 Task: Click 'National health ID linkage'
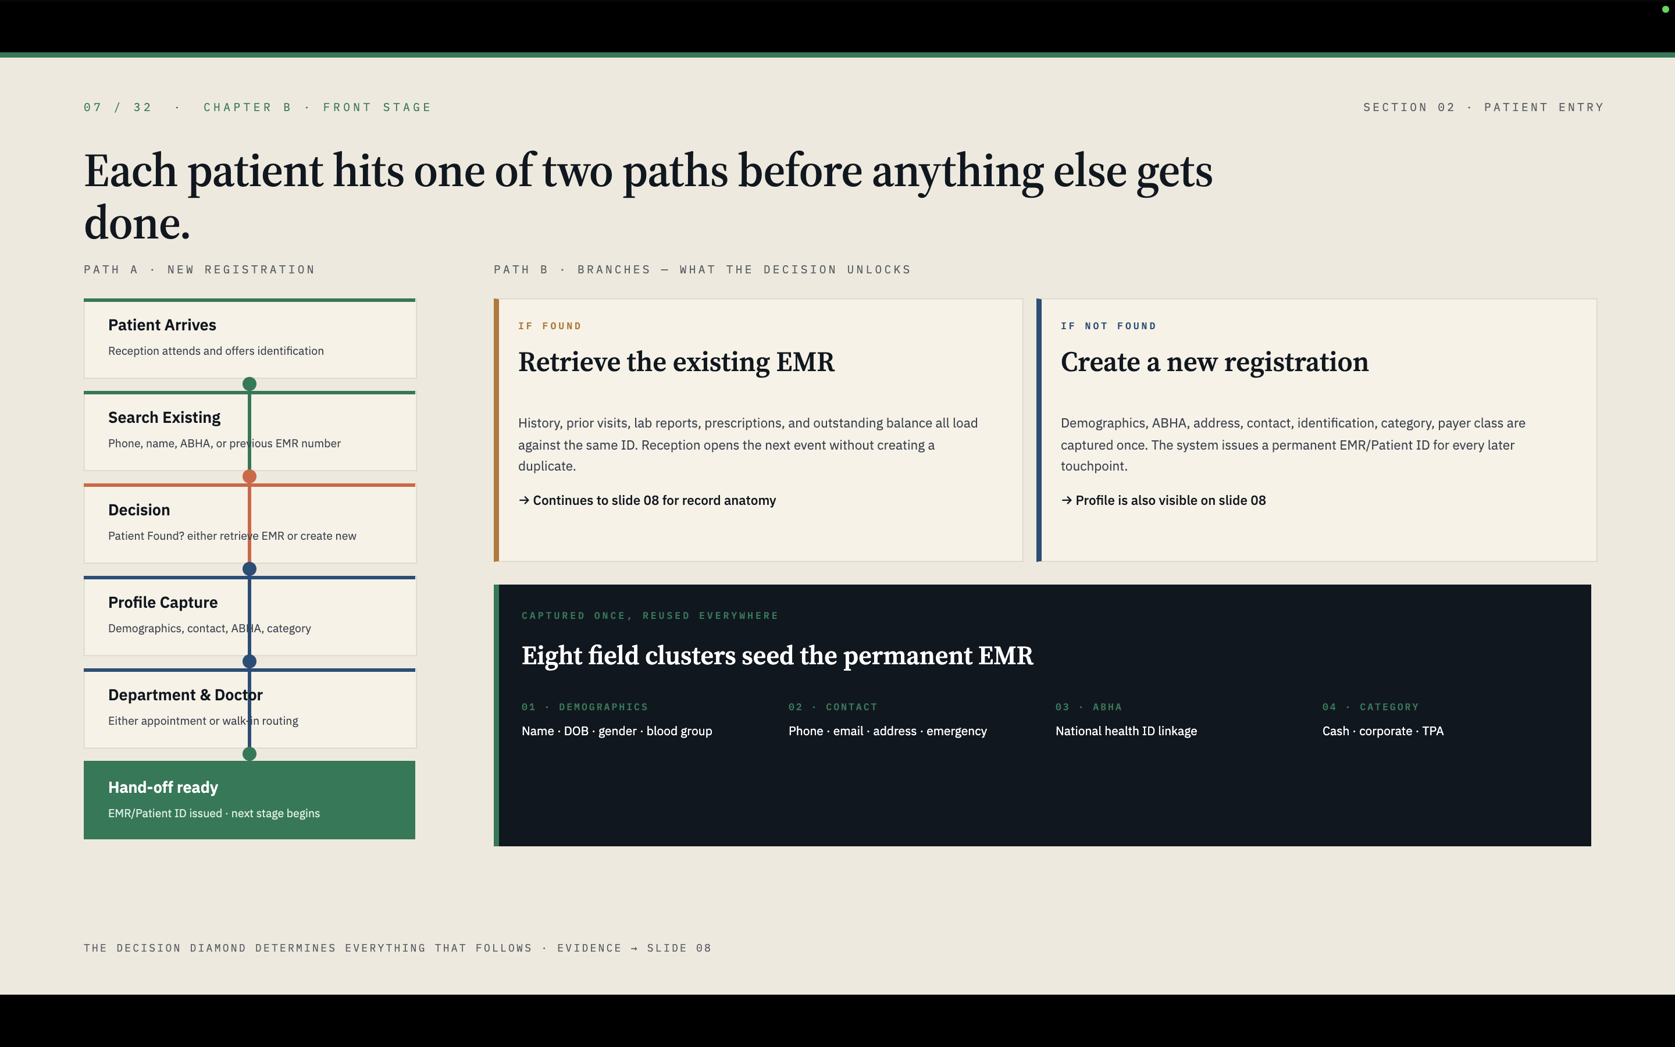pos(1126,731)
